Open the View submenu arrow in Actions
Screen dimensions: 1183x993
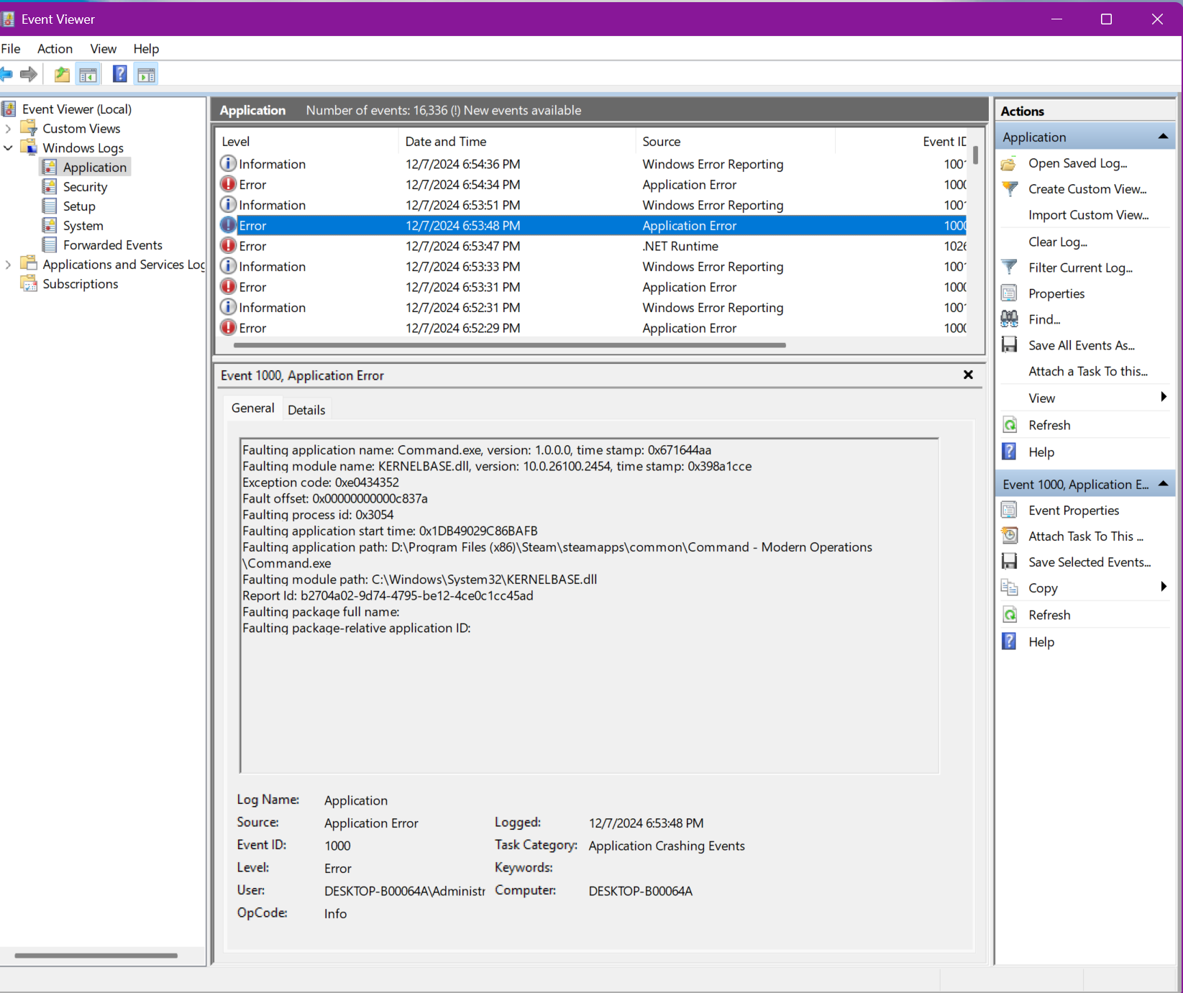pyautogui.click(x=1164, y=397)
